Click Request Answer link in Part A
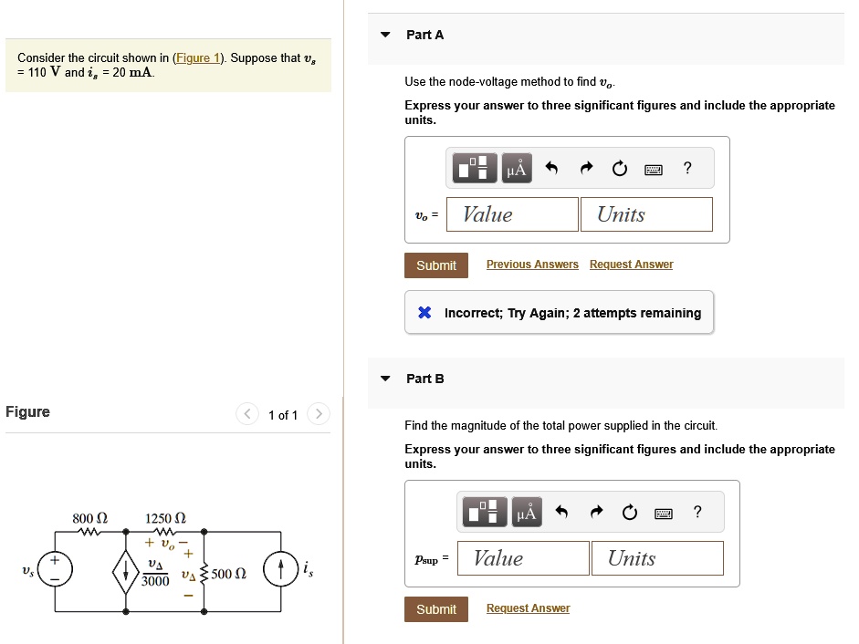This screenshot has width=859, height=644. [631, 265]
